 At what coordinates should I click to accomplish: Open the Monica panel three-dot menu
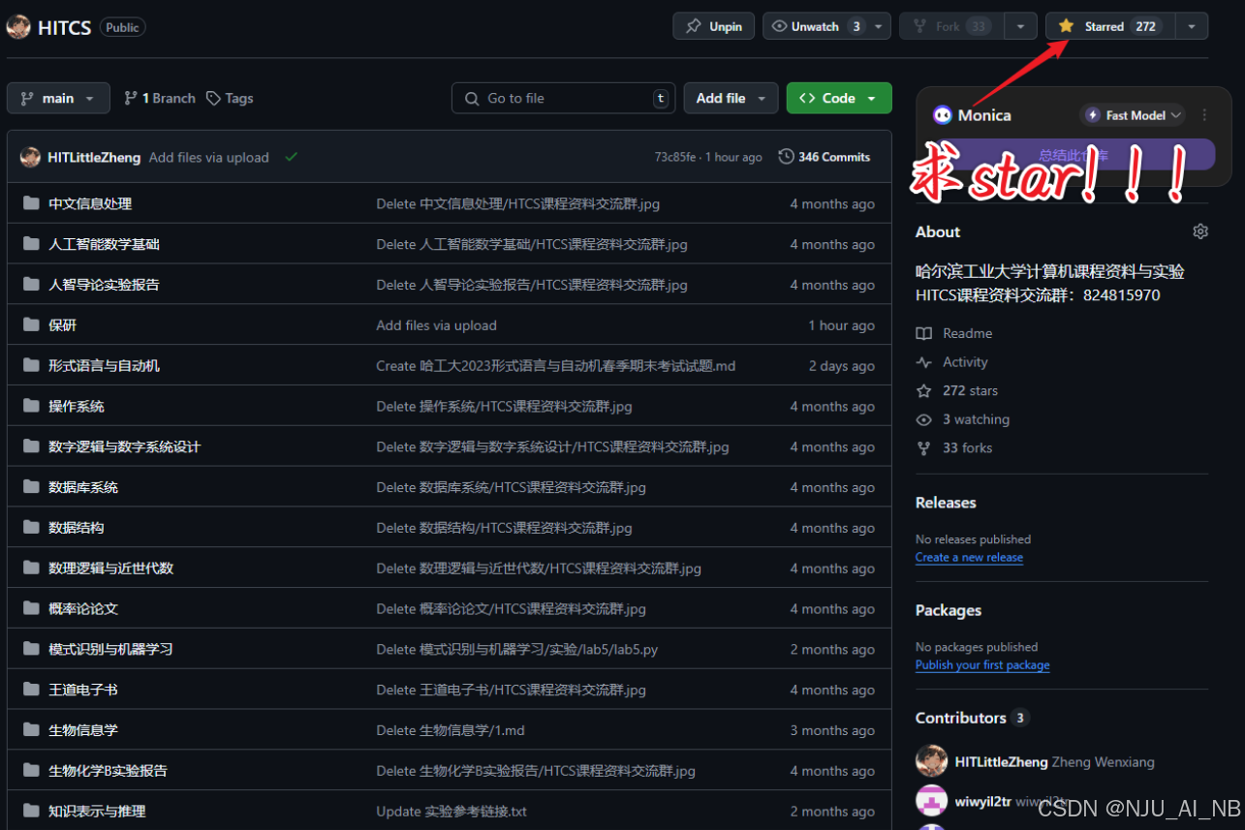(1204, 115)
